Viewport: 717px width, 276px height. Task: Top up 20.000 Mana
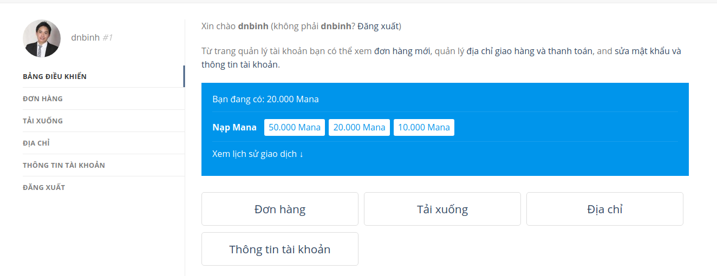click(x=359, y=127)
